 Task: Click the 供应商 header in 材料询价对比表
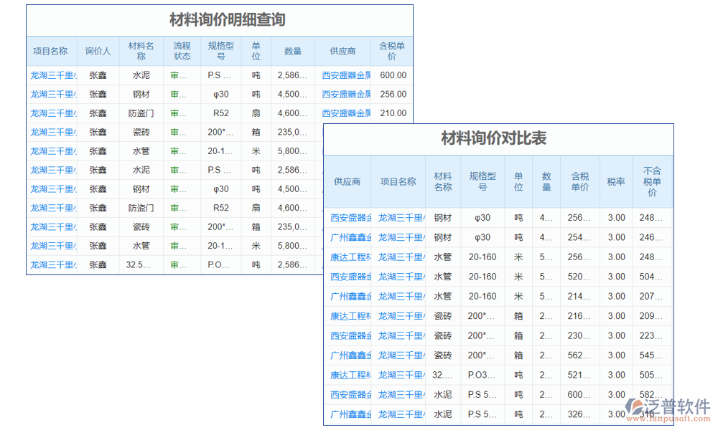[347, 181]
